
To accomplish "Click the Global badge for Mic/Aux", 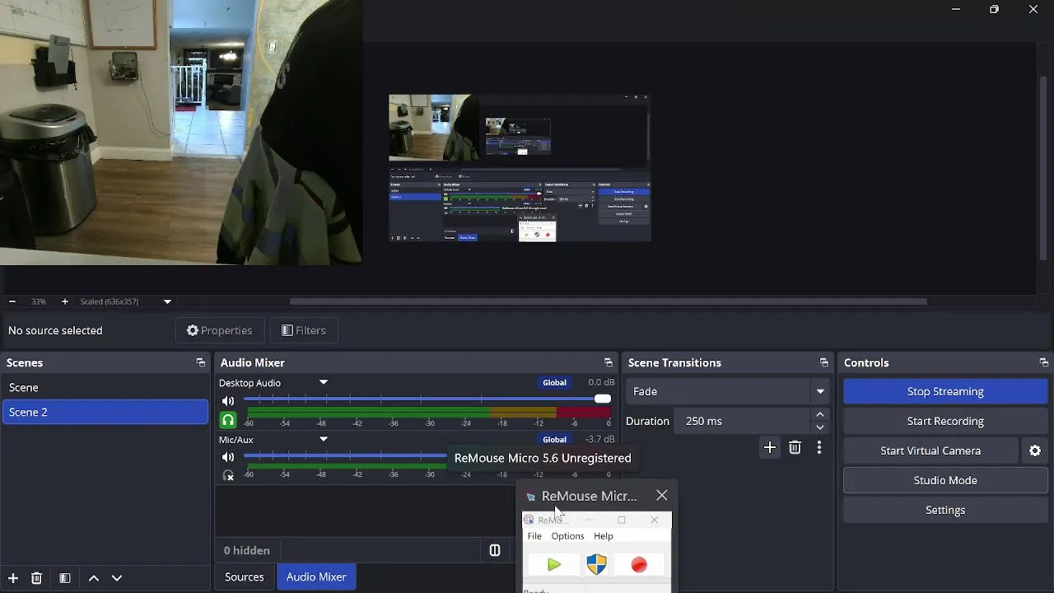I will pyautogui.click(x=554, y=439).
